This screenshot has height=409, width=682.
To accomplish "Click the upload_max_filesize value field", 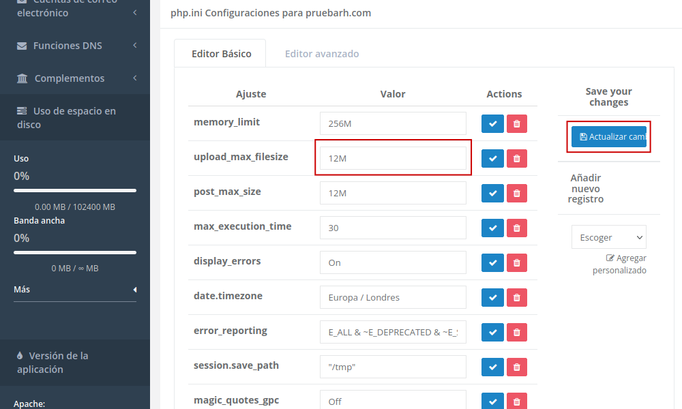I will (393, 158).
